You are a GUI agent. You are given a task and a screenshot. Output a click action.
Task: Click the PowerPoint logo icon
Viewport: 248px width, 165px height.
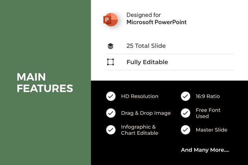pos(110,19)
